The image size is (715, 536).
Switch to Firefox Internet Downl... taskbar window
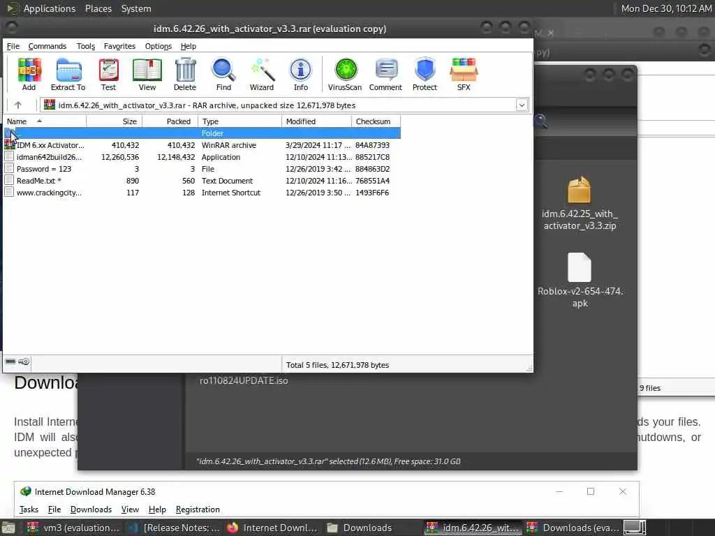[x=273, y=528]
